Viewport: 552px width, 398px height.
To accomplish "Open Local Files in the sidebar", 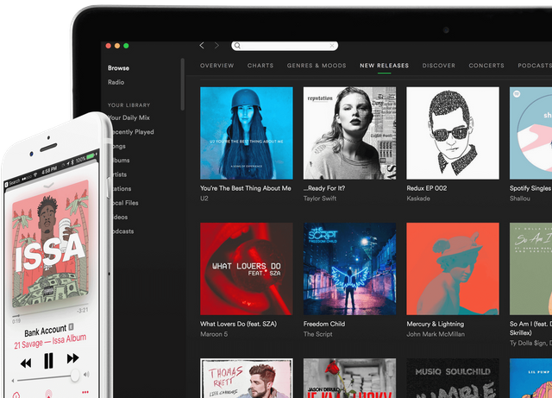I will [125, 203].
